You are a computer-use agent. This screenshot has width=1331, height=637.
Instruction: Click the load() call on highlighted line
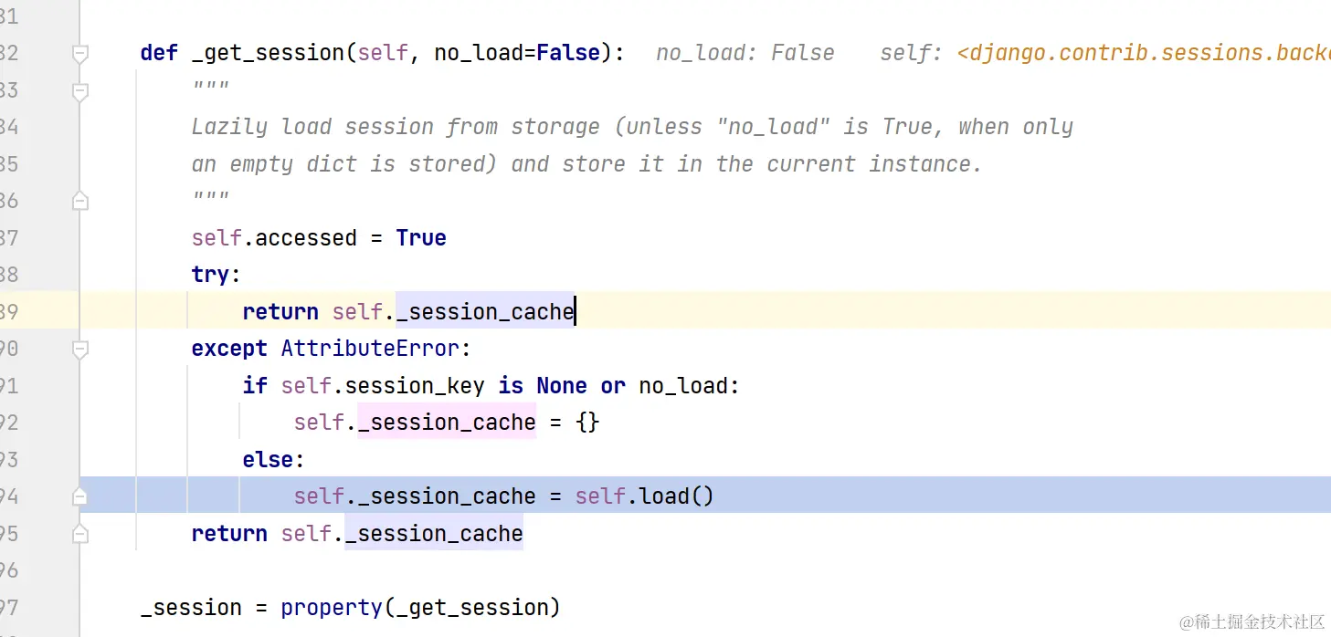[676, 496]
